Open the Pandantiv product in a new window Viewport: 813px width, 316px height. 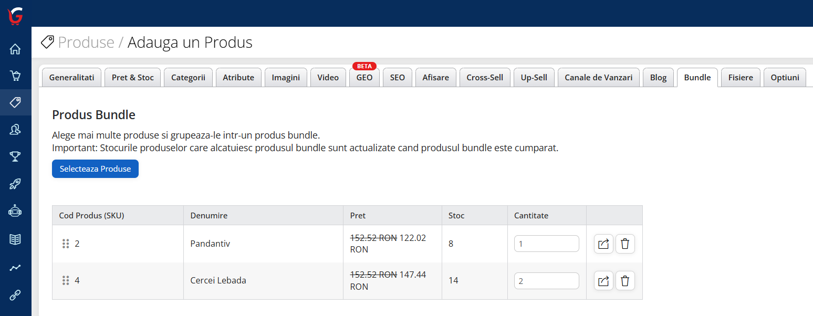pyautogui.click(x=603, y=244)
